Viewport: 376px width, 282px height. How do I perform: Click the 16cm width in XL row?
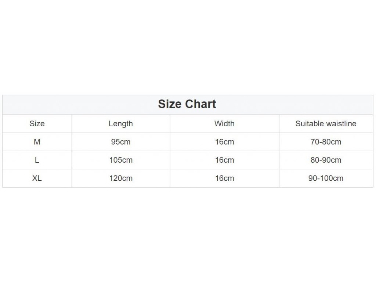coord(224,178)
